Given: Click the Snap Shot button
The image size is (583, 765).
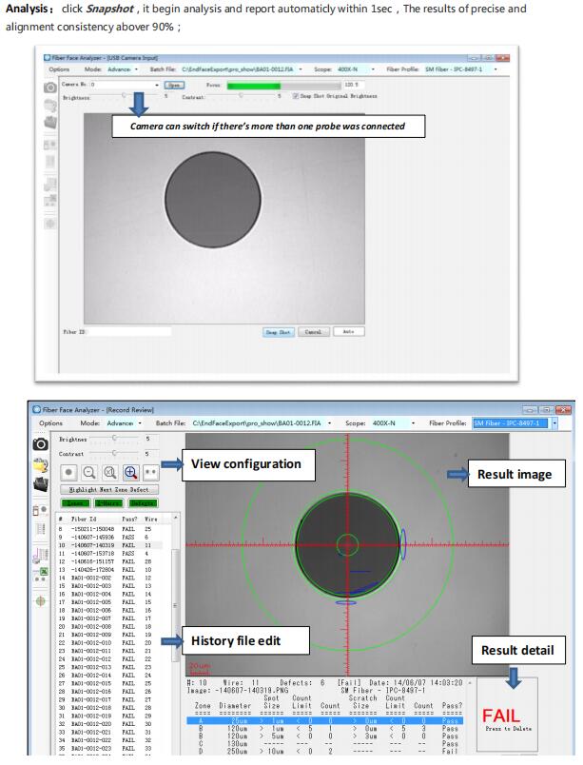Looking at the screenshot, I should 279,332.
